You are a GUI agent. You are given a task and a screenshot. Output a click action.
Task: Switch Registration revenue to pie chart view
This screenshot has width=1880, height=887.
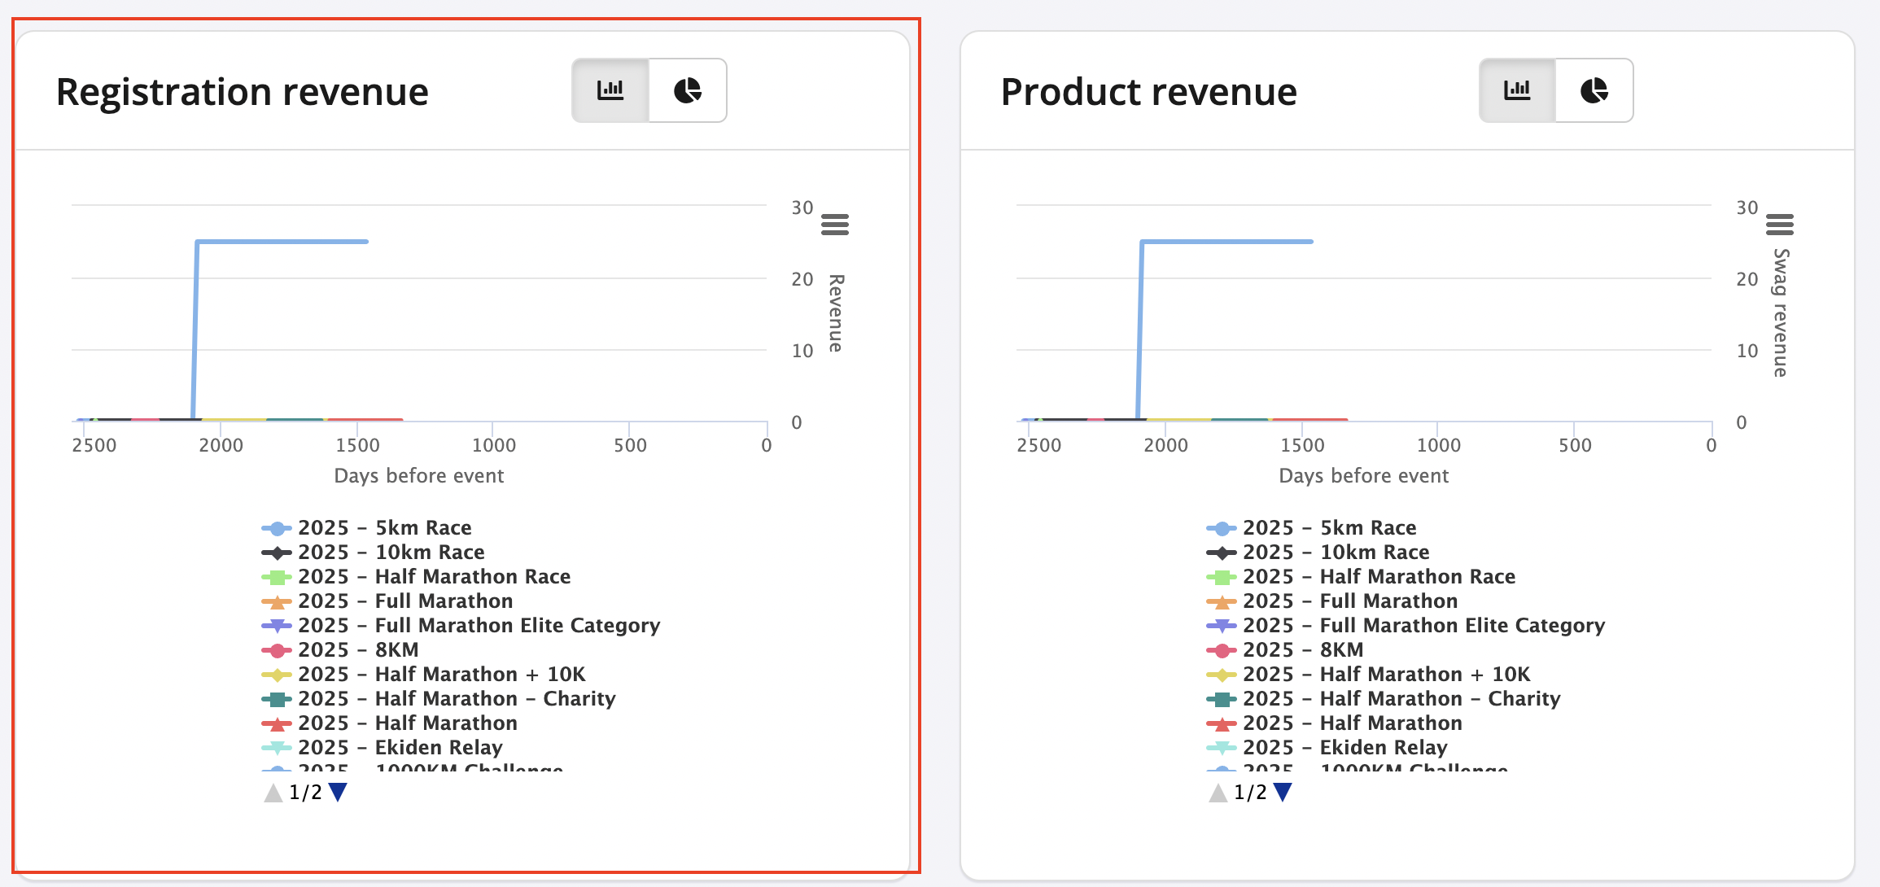click(x=688, y=90)
